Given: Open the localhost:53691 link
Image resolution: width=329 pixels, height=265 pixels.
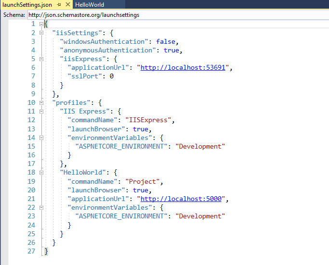Looking at the screenshot, I should (x=183, y=68).
